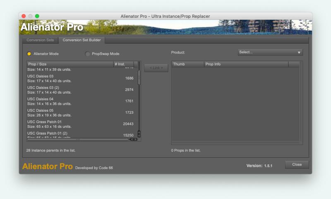Enable PropSwap Mode radio button
Image resolution: width=331 pixels, height=199 pixels.
click(87, 54)
